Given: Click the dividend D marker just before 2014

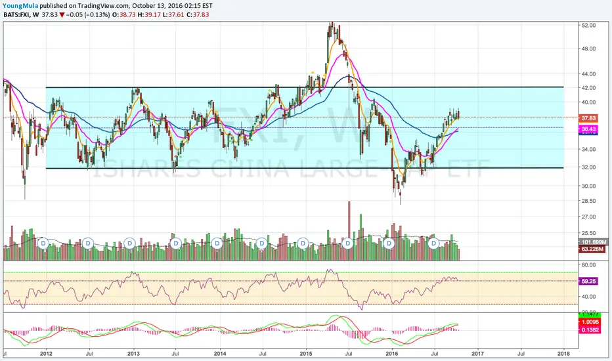Looking at the screenshot, I should (217, 244).
